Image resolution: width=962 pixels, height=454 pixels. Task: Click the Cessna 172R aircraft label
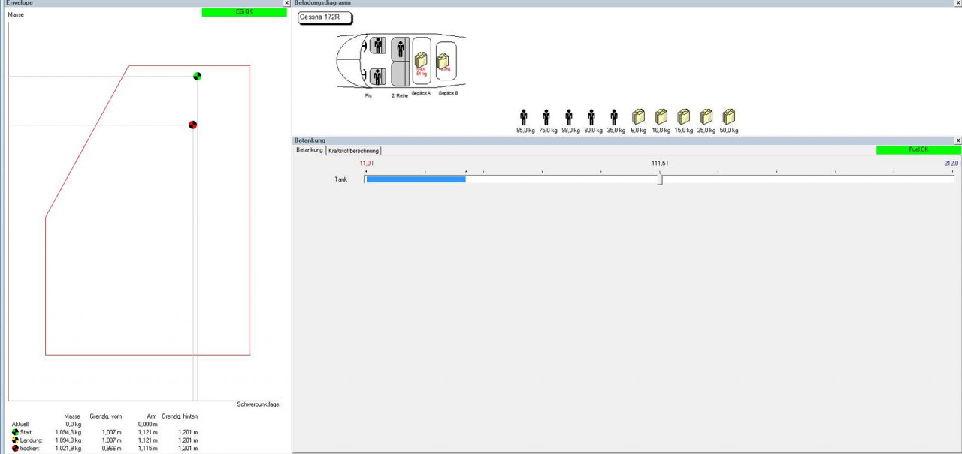point(325,17)
